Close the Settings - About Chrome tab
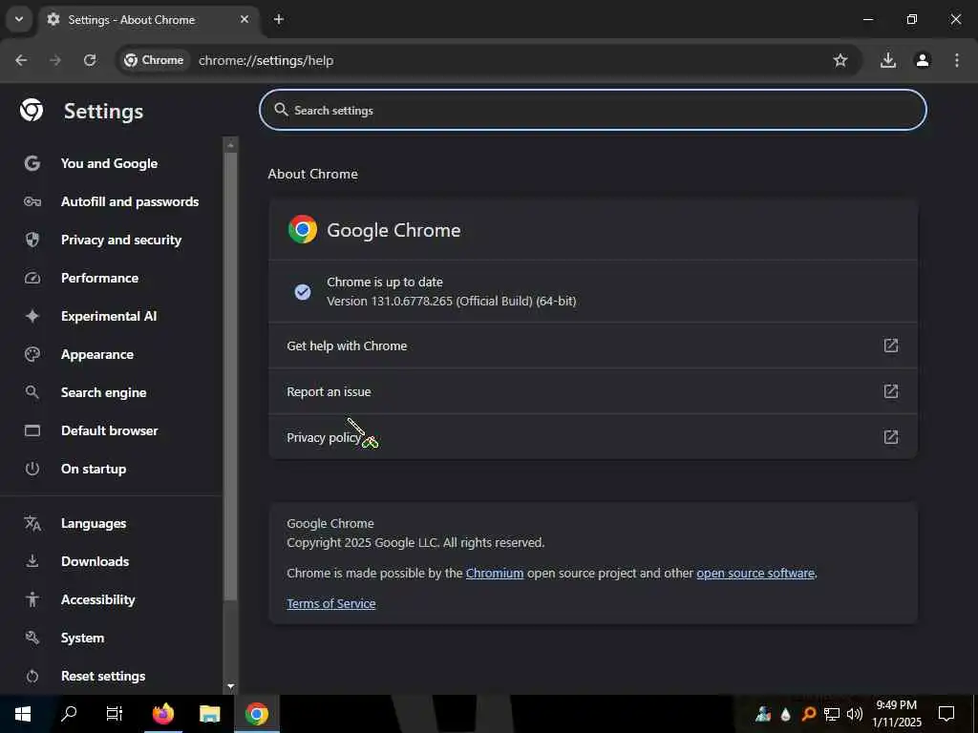978x733 pixels. click(244, 19)
